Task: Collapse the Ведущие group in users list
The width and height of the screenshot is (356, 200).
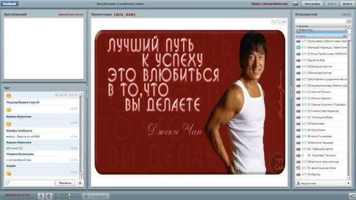Action: (x=322, y=26)
